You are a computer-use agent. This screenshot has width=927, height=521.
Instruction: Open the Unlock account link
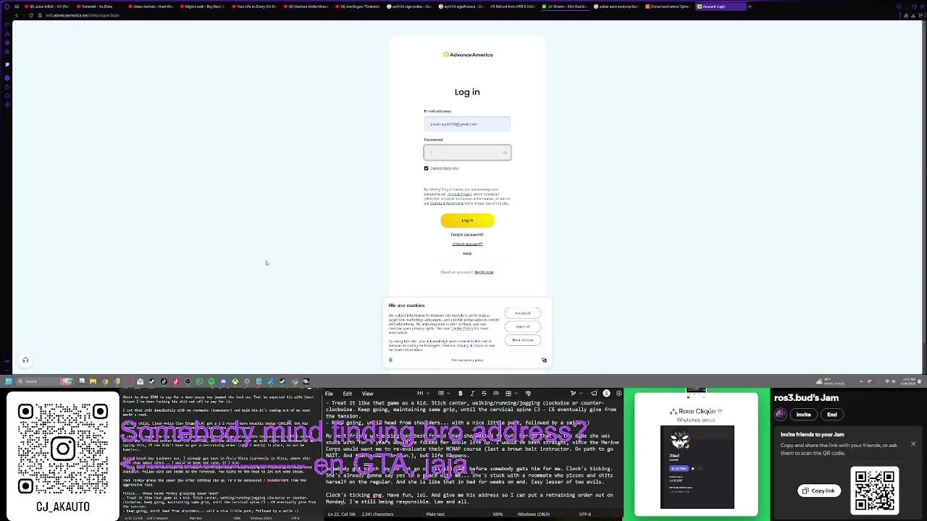(x=467, y=244)
